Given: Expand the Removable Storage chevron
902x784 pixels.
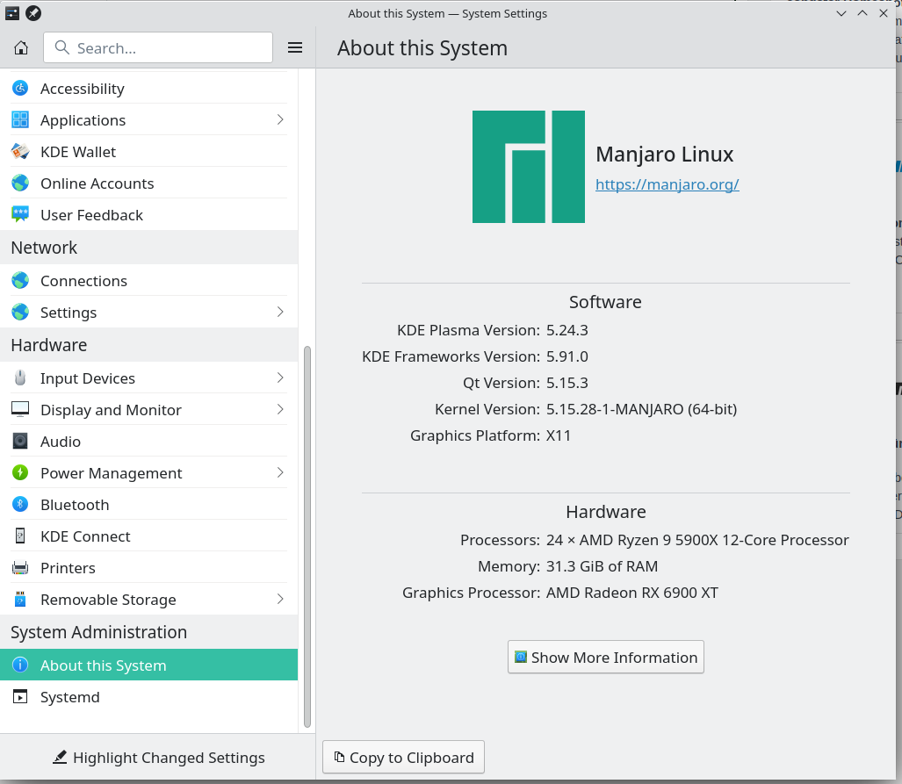Looking at the screenshot, I should coord(280,600).
